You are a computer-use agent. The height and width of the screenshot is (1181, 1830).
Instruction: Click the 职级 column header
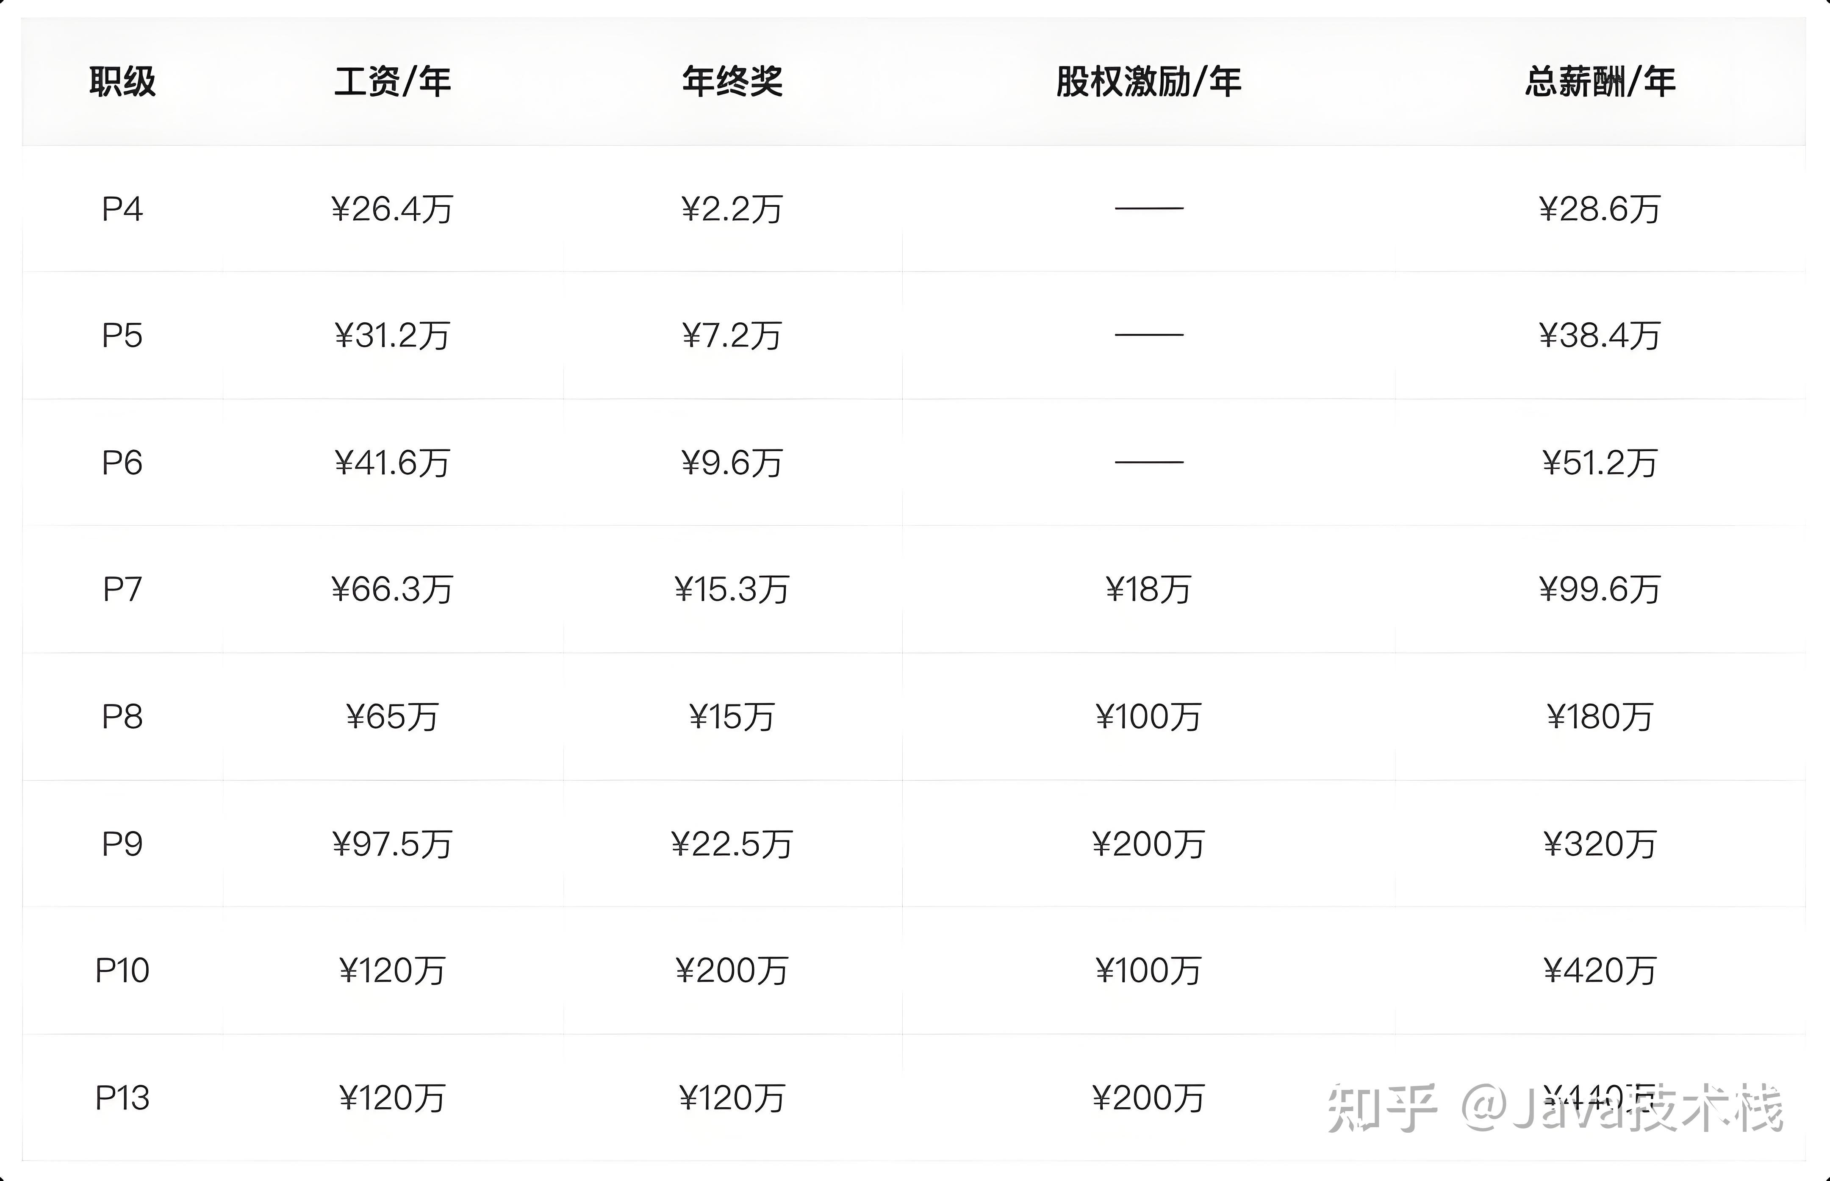click(x=123, y=82)
